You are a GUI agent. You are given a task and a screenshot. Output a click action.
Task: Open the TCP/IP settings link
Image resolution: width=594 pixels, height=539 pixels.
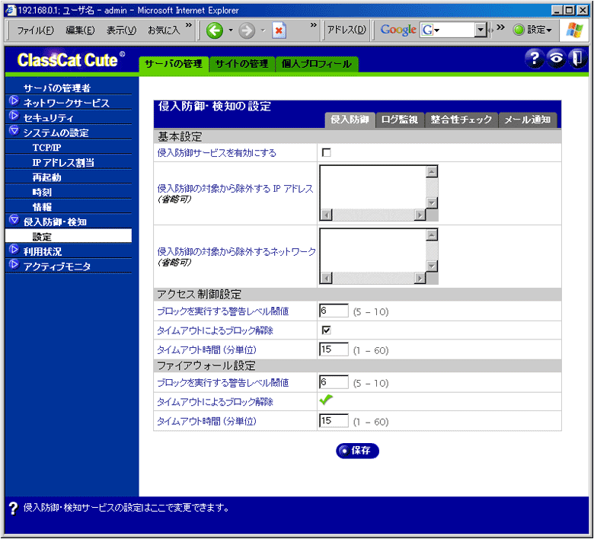point(46,148)
